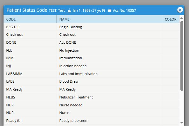Click the scrollbar up arrow
Image resolution: width=189 pixels, height=126 pixels.
point(182,18)
